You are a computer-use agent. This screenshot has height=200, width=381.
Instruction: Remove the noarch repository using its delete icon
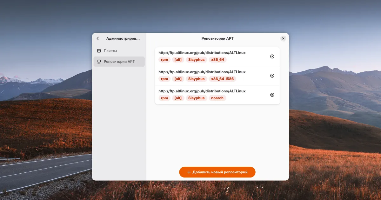(x=272, y=95)
